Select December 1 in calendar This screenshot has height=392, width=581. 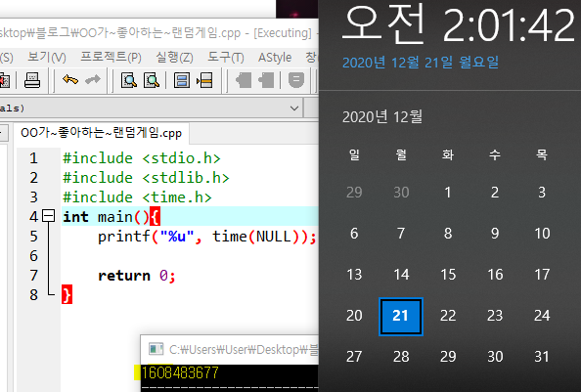(448, 193)
